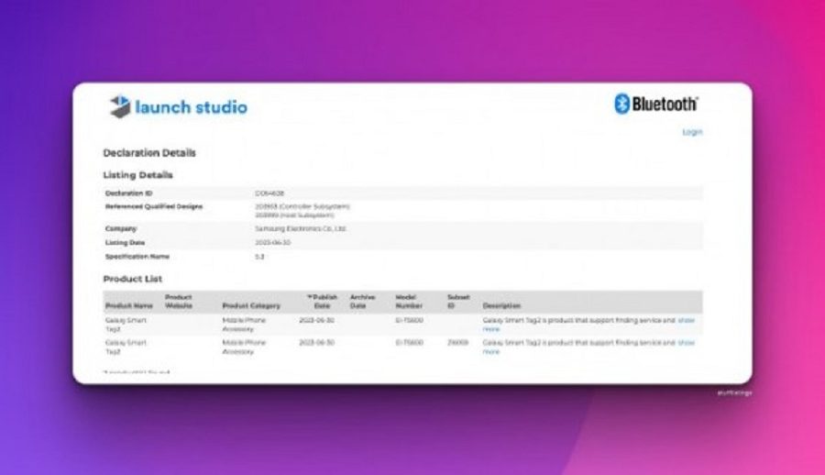Screen dimensions: 825x475
Task: Click the Bluetooth wordmark text
Action: tap(665, 105)
